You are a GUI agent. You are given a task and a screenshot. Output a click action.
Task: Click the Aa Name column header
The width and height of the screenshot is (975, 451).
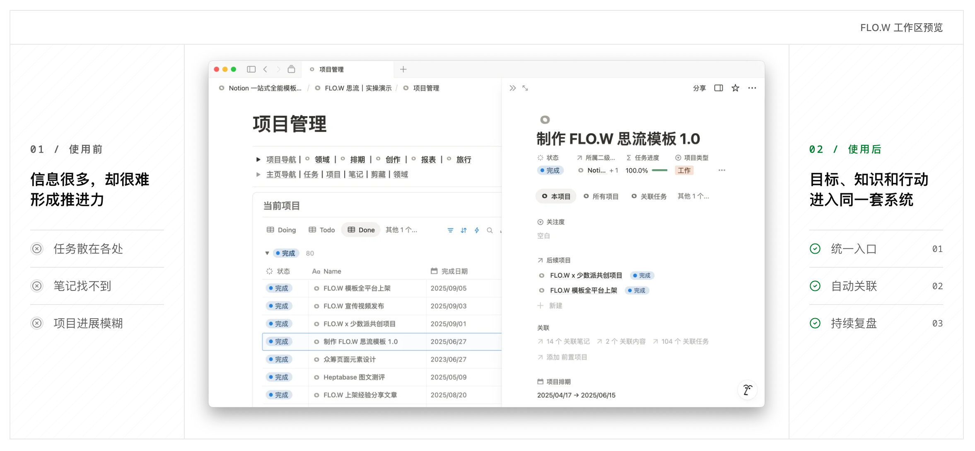click(326, 271)
